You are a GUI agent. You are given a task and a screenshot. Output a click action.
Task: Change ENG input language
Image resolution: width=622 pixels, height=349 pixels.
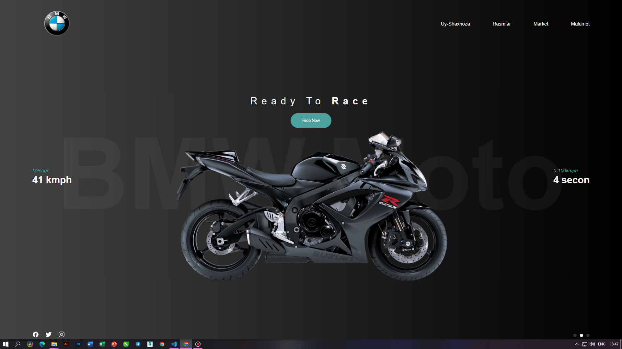point(602,344)
